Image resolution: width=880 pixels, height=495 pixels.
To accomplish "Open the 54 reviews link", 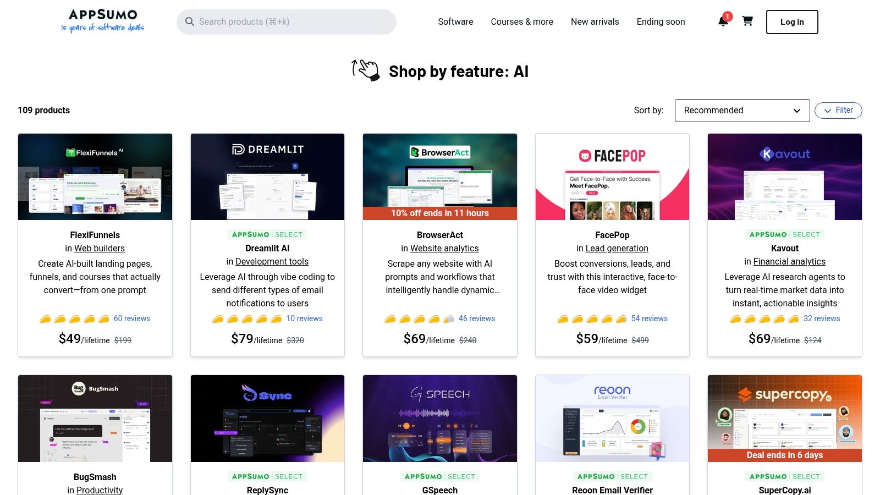I will click(x=650, y=318).
